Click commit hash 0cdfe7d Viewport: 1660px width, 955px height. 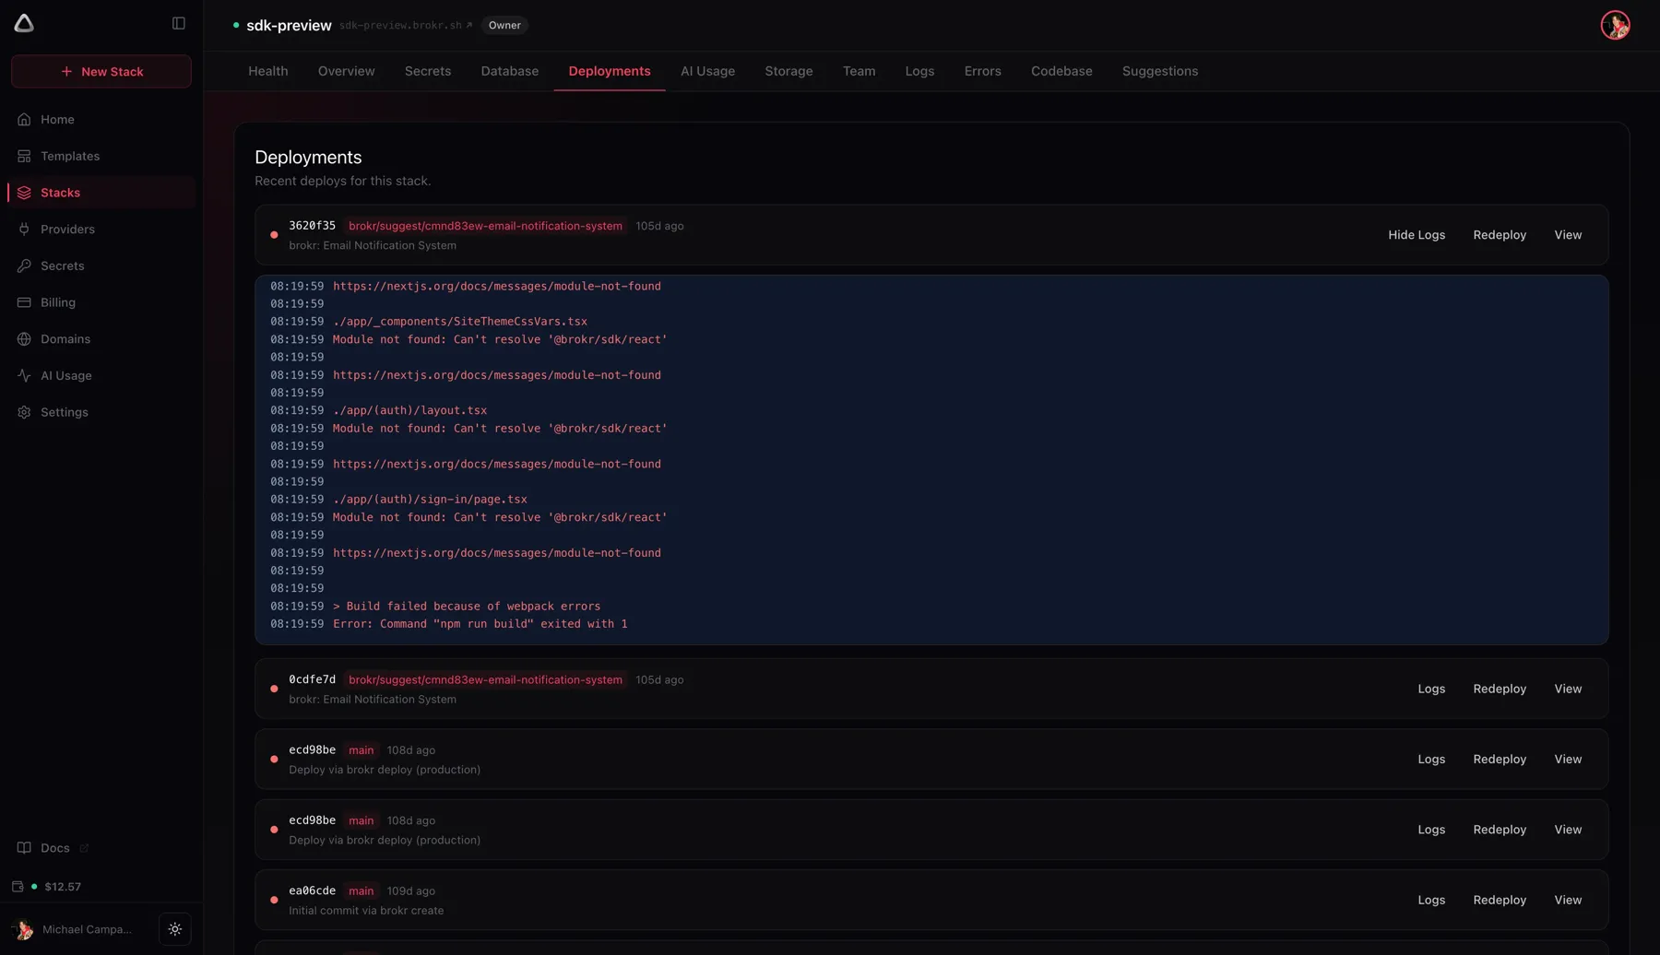tap(312, 679)
